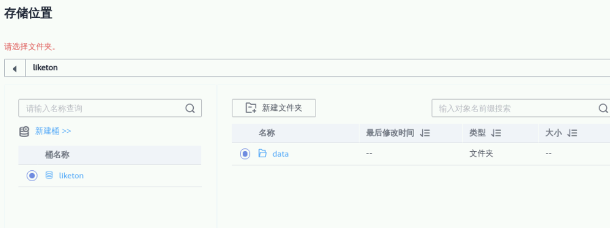Click the search icon in bucket name query box
610x228 pixels.
click(190, 108)
